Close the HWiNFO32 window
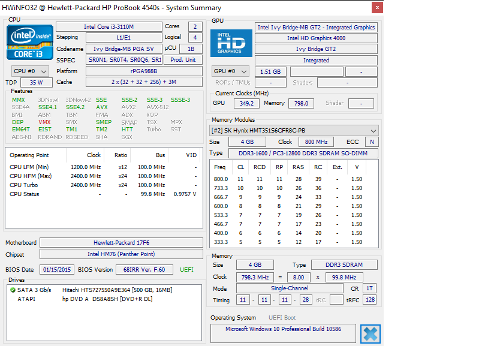This screenshot has width=491, height=346. [377, 8]
